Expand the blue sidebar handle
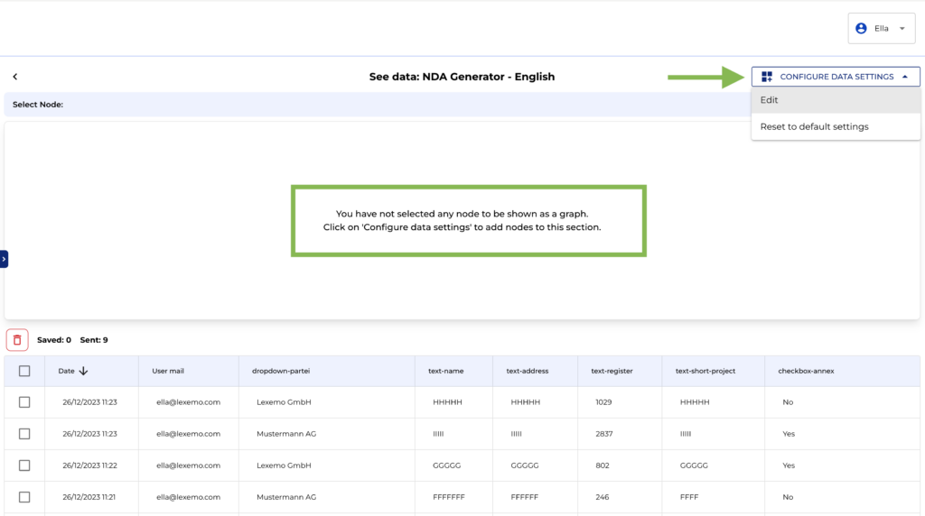Image resolution: width=925 pixels, height=516 pixels. point(4,259)
